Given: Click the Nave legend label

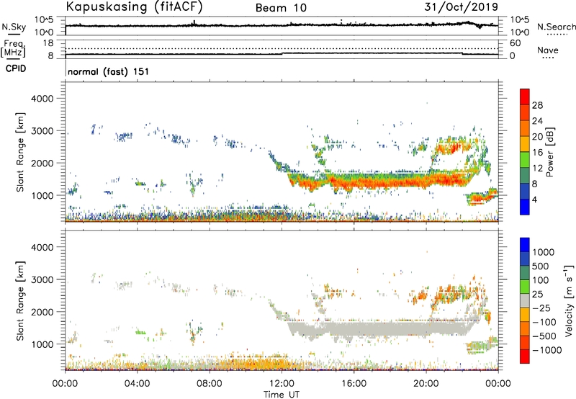Looking at the screenshot, I should (548, 50).
